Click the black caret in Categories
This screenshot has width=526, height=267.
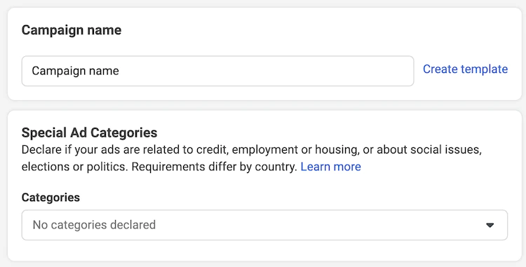tap(490, 225)
